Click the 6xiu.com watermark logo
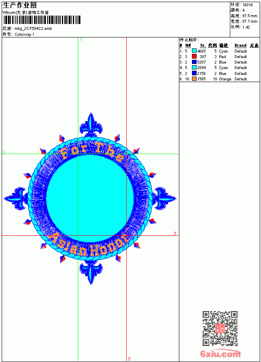 220,354
